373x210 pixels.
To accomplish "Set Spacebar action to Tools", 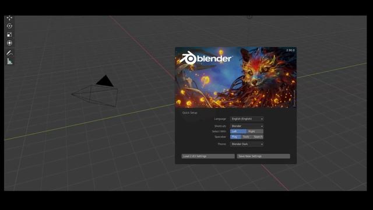I will (247, 137).
